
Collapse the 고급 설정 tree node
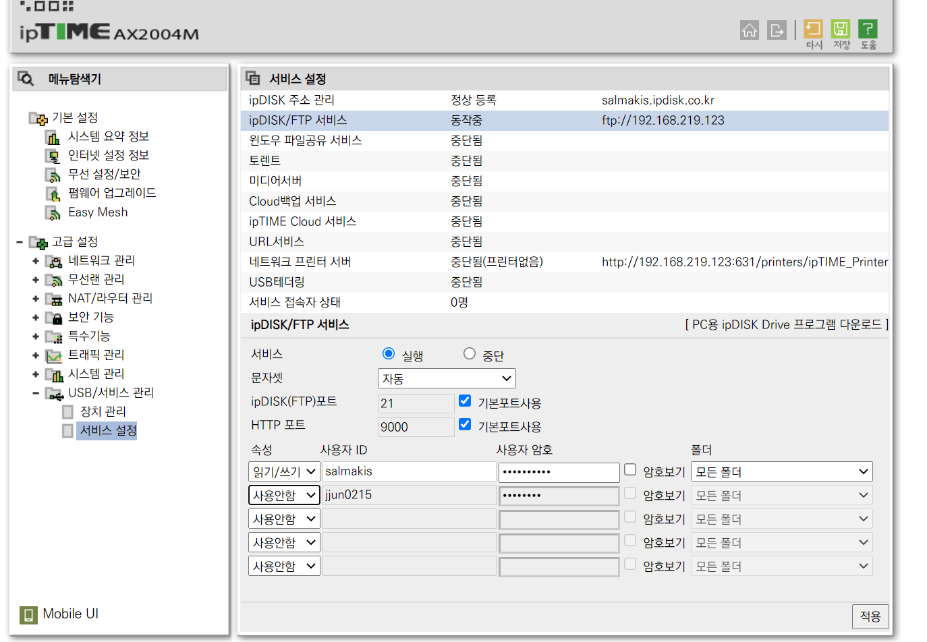click(20, 242)
